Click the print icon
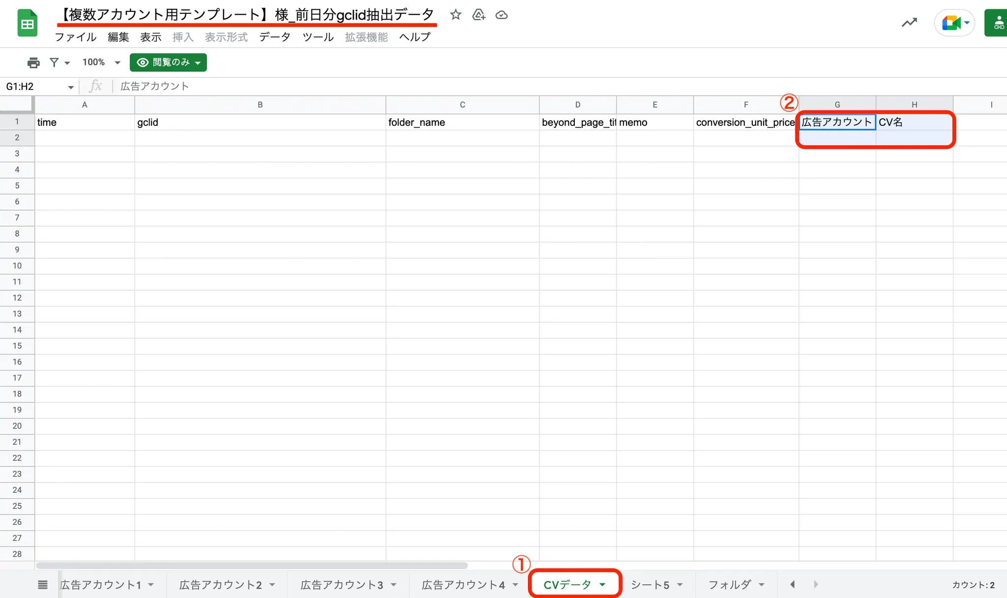The width and height of the screenshot is (1007, 598). [x=33, y=62]
